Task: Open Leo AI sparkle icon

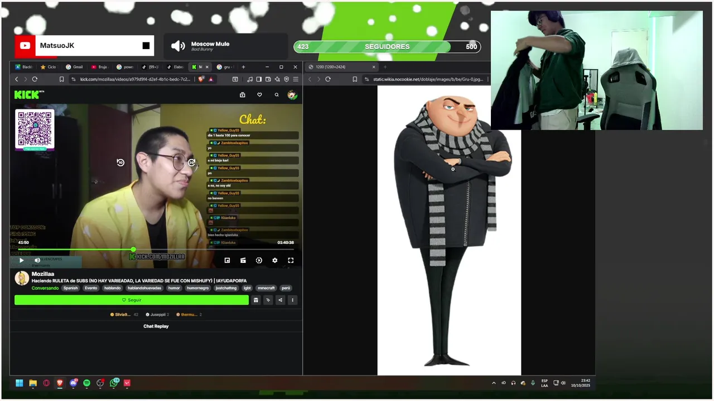Action: [x=277, y=79]
